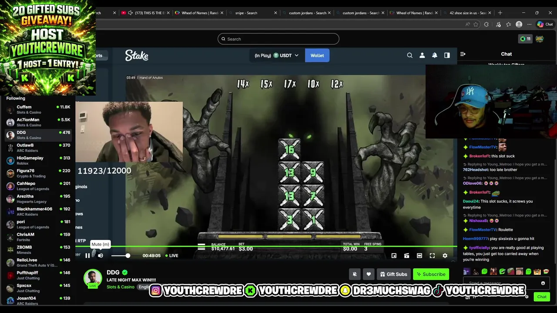Mute the stream with the speaker icon
This screenshot has height=313, width=557.
pyautogui.click(x=101, y=256)
